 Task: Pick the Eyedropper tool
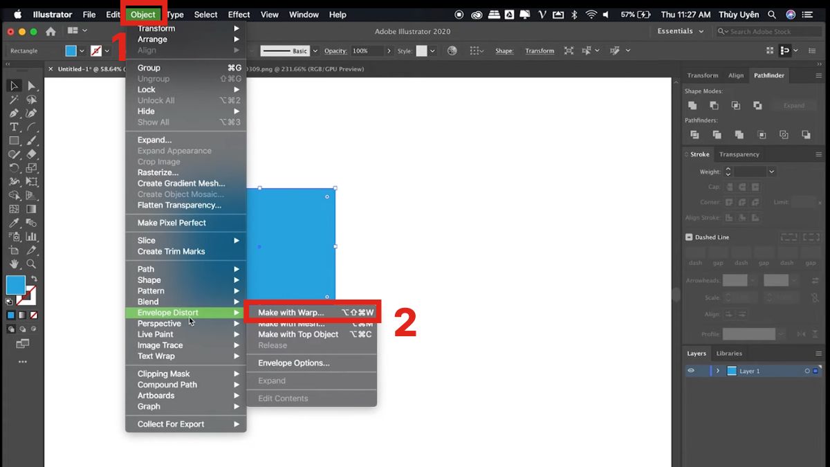coord(14,223)
